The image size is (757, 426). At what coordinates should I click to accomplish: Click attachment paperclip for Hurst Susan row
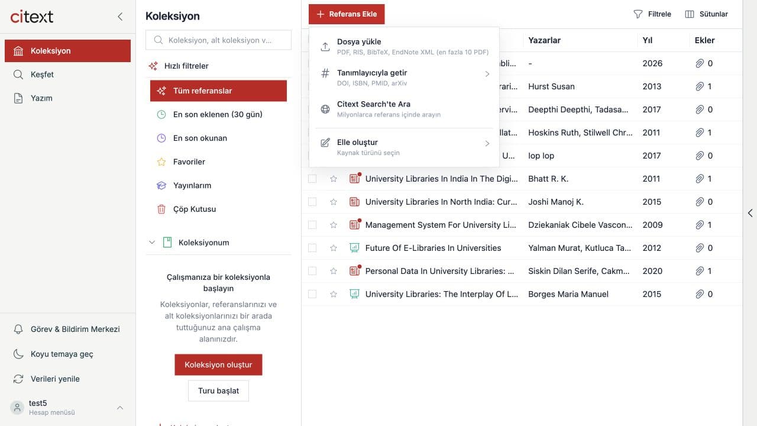pos(700,86)
